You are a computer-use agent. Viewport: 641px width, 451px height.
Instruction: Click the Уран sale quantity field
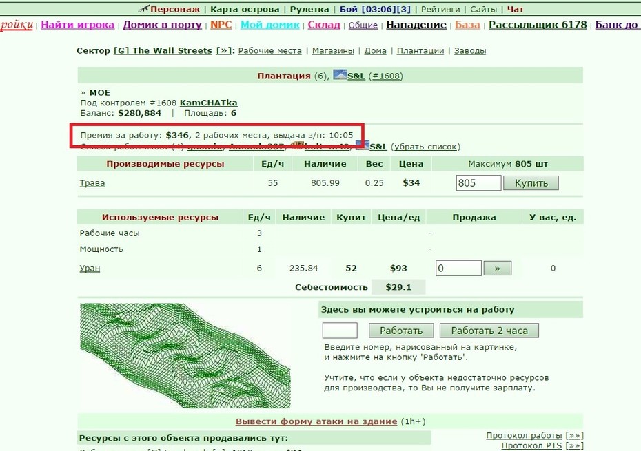tap(458, 268)
